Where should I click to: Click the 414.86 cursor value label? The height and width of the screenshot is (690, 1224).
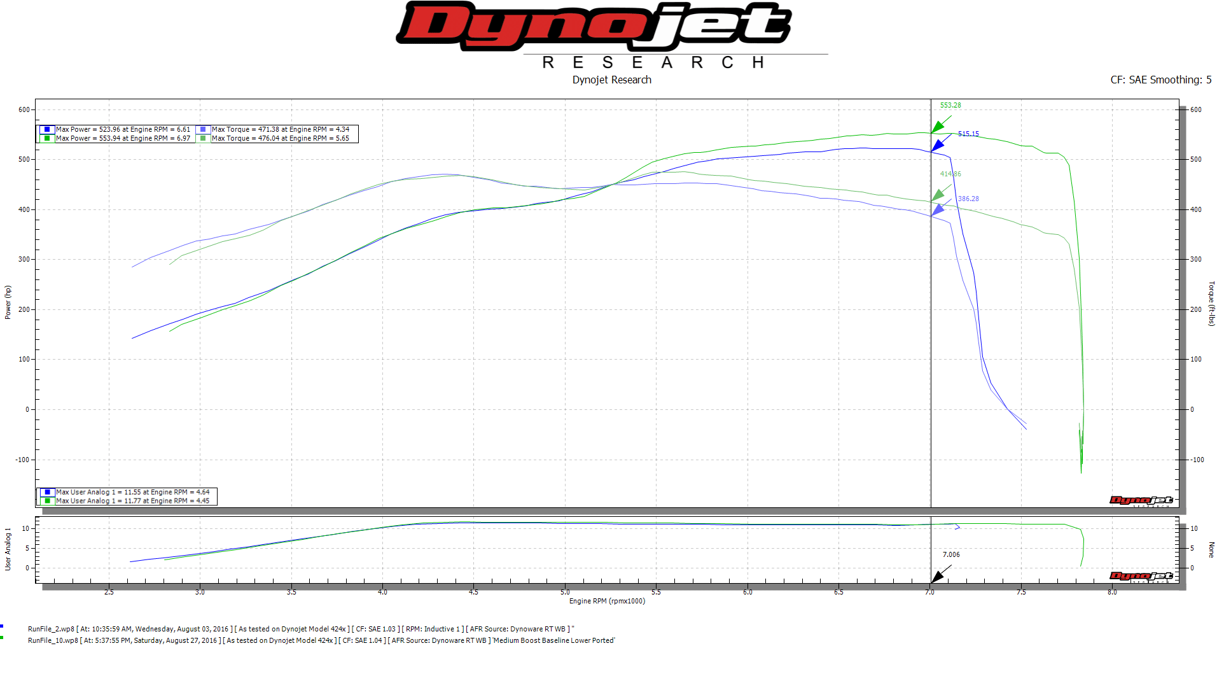click(950, 174)
